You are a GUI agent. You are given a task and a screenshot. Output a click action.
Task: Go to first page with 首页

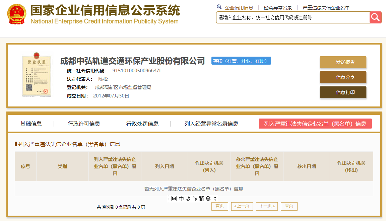(x=220, y=206)
